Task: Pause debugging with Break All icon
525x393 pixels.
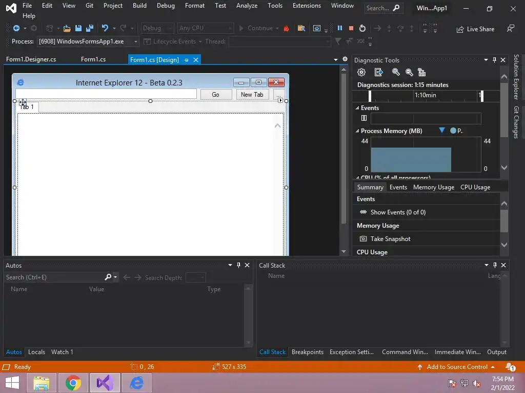Action: [340, 28]
